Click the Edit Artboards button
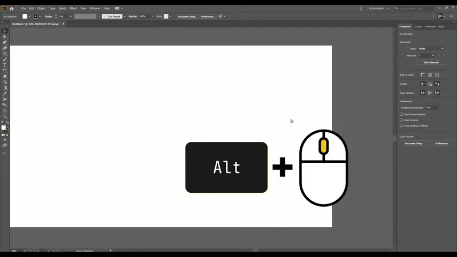457x257 pixels. [x=431, y=63]
